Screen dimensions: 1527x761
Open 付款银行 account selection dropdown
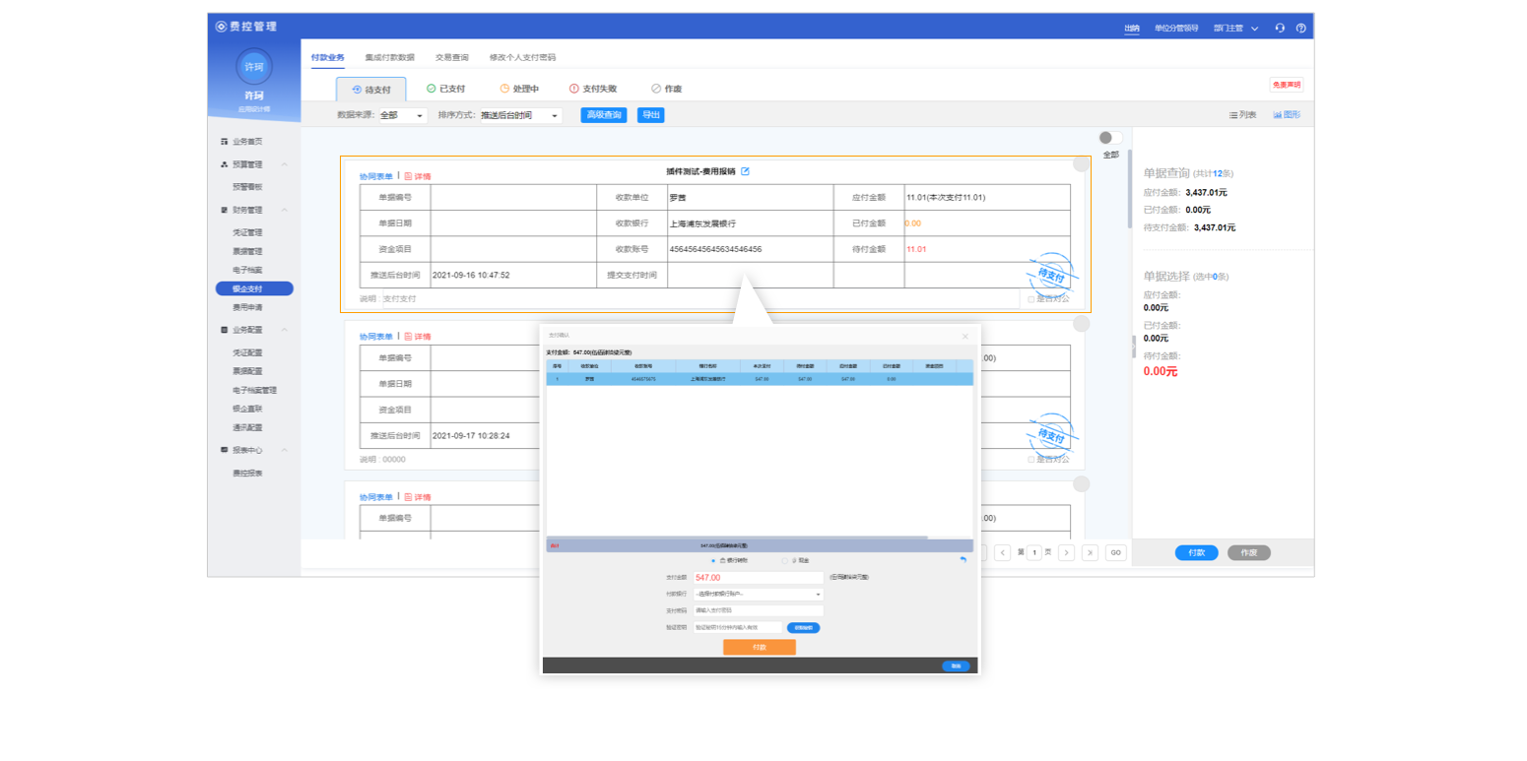tap(758, 594)
